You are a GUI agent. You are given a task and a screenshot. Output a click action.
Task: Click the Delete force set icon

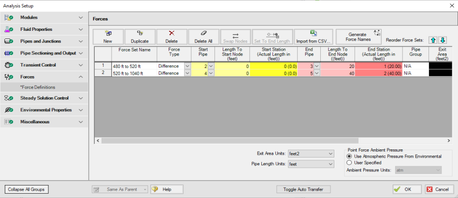(172, 34)
